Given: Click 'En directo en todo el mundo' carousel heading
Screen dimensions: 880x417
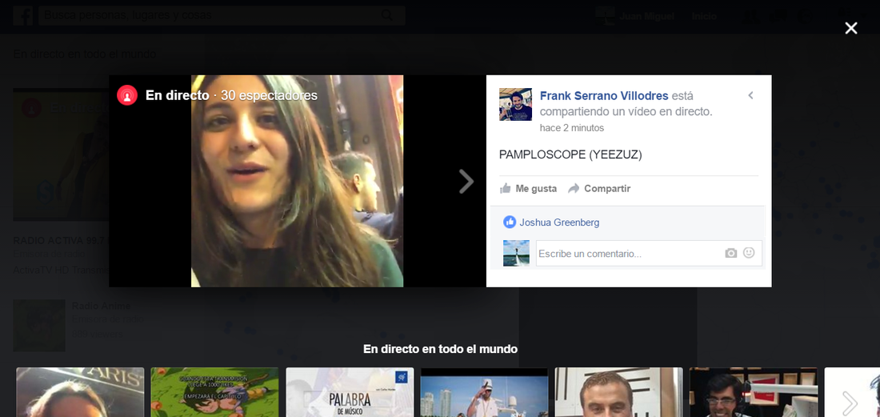Looking at the screenshot, I should (440, 349).
